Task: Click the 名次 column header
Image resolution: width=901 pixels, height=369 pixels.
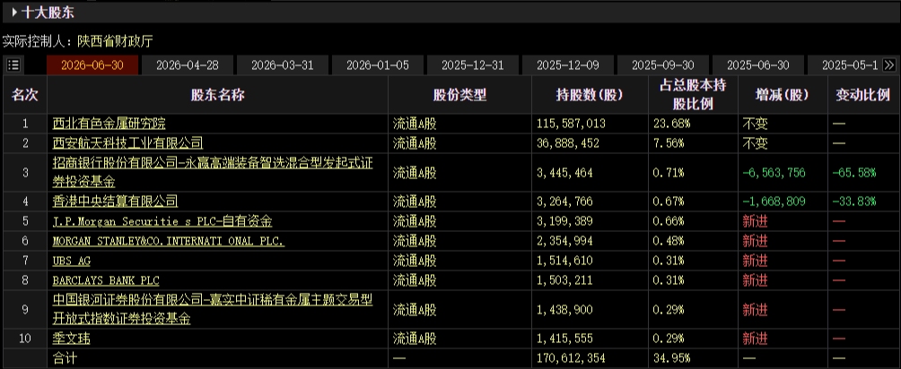Action: [x=25, y=95]
